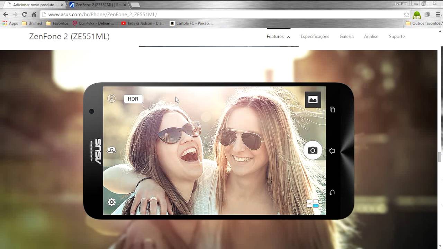Open camera settings gear icon

point(111,202)
